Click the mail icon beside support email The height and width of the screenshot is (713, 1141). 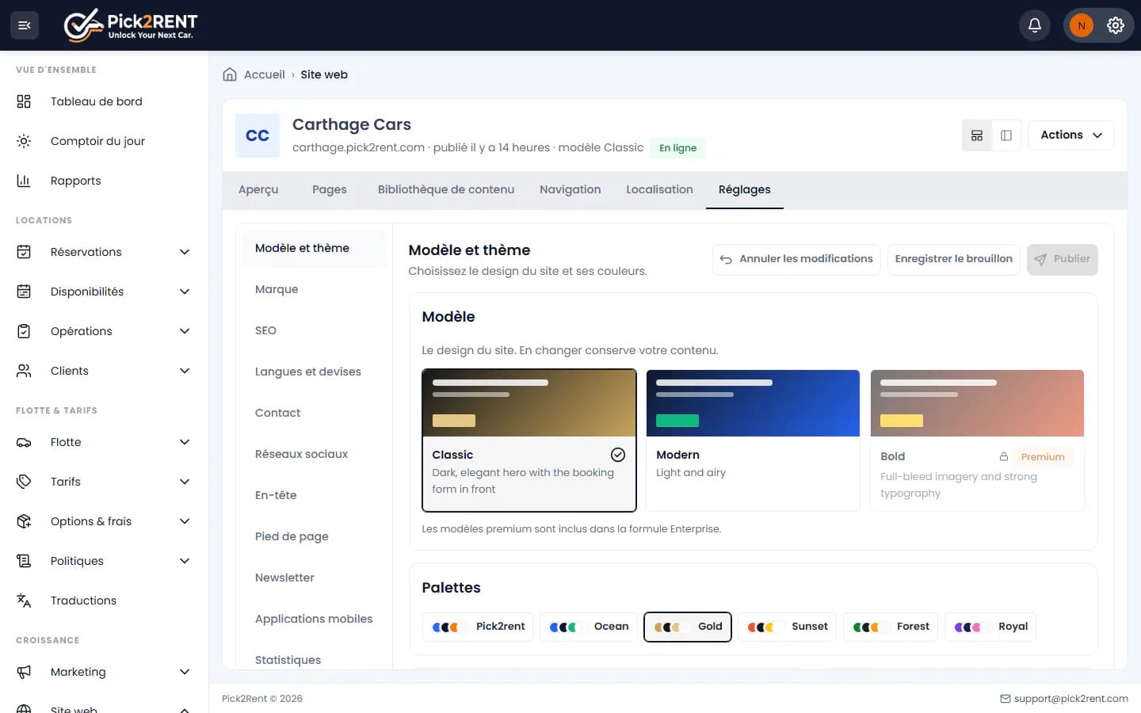[x=1006, y=699]
